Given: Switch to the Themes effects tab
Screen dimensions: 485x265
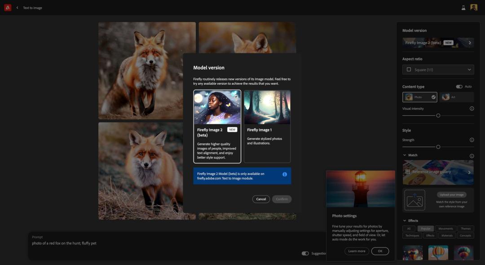Looking at the screenshot, I should [x=466, y=229].
